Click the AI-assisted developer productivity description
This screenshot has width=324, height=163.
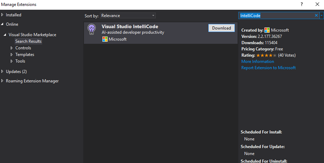coord(133,32)
